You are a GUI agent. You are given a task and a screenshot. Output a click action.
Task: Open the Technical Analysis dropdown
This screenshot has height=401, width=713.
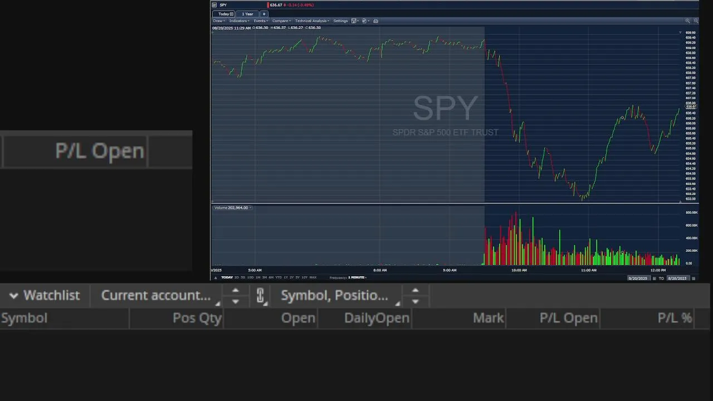coord(312,21)
